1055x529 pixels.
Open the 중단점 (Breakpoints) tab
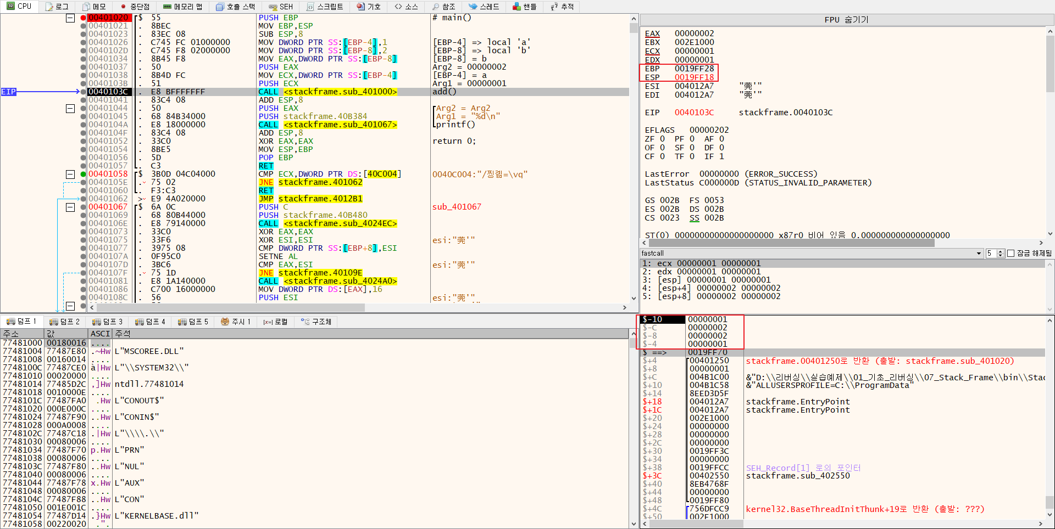click(135, 7)
